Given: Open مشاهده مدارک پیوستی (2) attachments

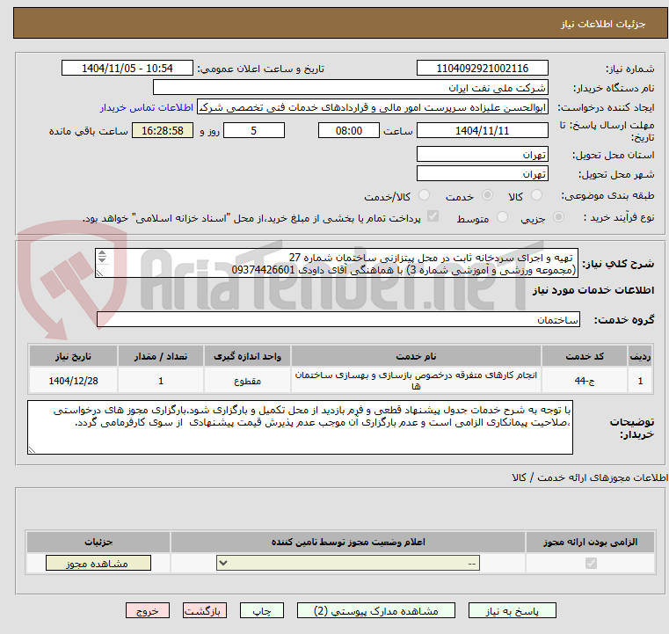Looking at the screenshot, I should pos(376,610).
